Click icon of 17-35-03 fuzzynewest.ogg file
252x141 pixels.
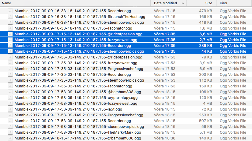coord(10,63)
